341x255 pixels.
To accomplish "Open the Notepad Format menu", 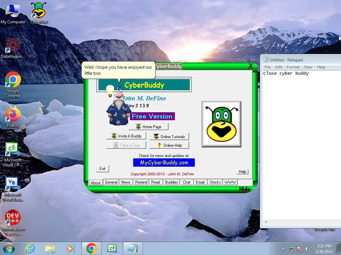I will click(x=293, y=67).
